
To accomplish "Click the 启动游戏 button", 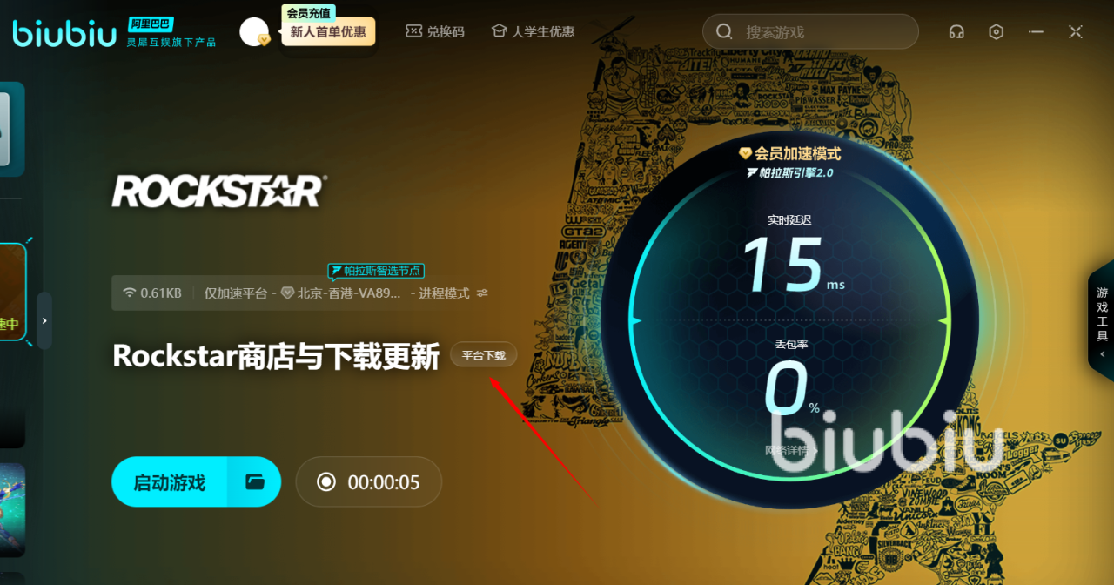I will point(170,481).
